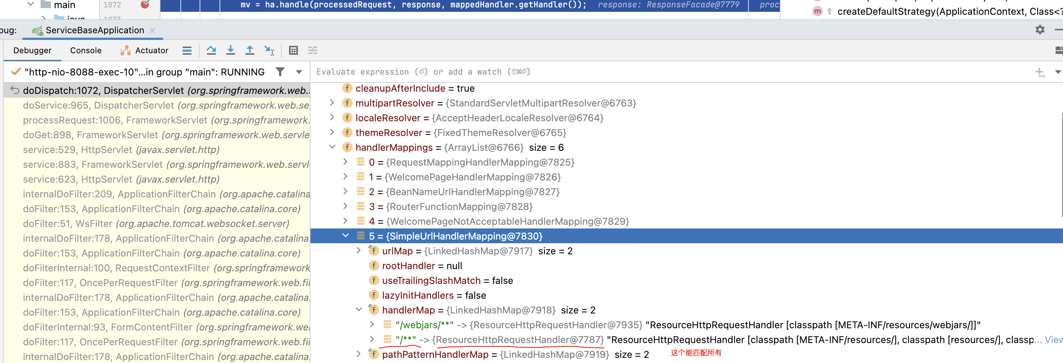Click the Show Execution Point icon
This screenshot has width=1063, height=363.
coord(187,50)
